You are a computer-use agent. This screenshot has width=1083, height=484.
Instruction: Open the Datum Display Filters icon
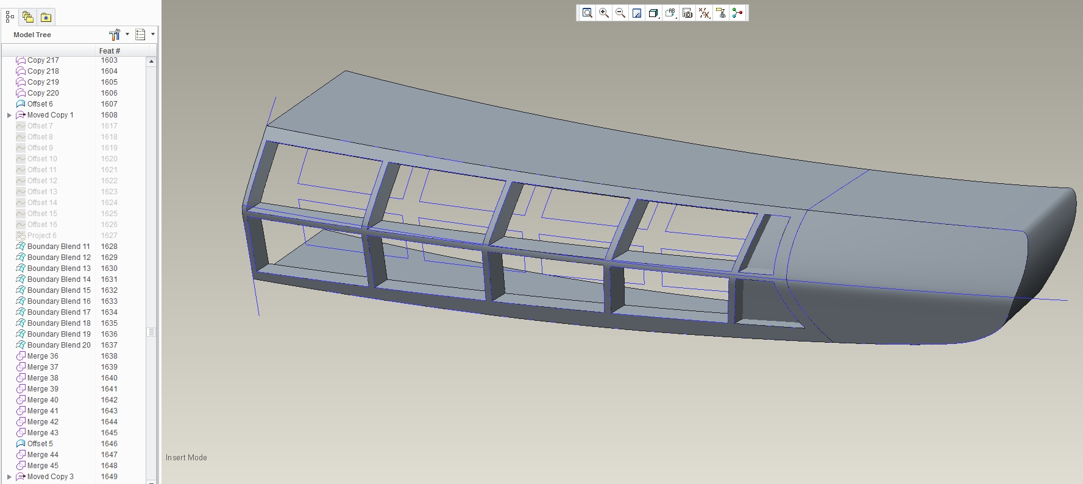(704, 13)
